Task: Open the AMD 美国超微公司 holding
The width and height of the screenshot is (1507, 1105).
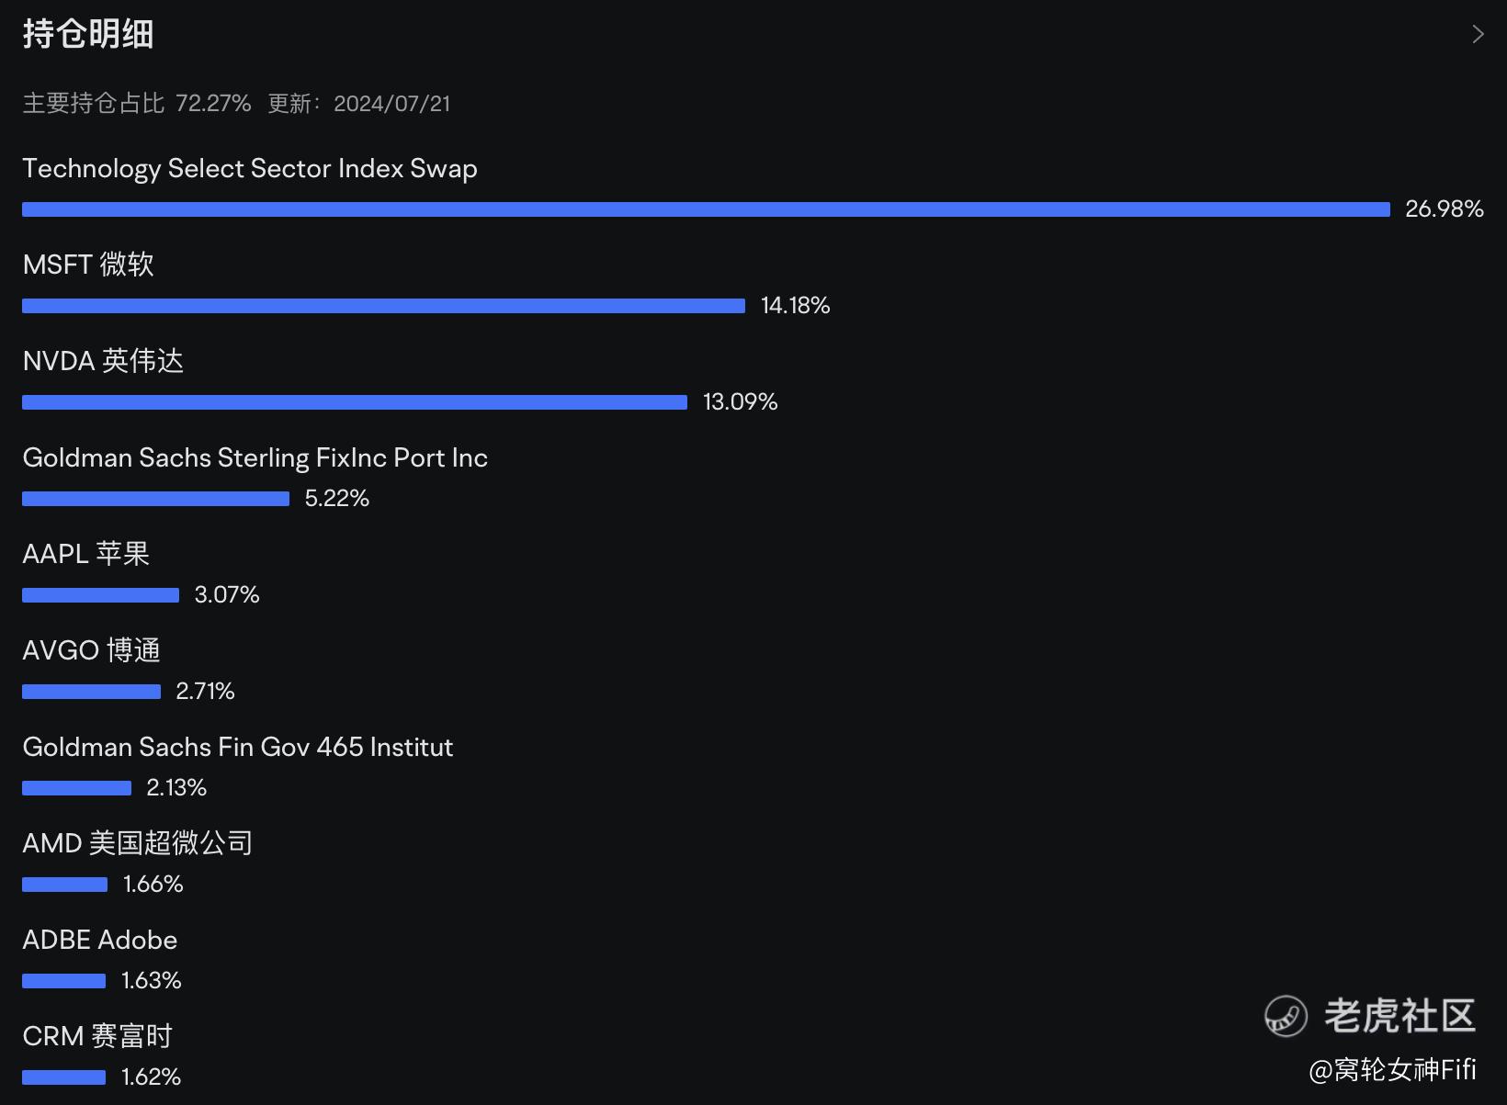Action: 137,844
